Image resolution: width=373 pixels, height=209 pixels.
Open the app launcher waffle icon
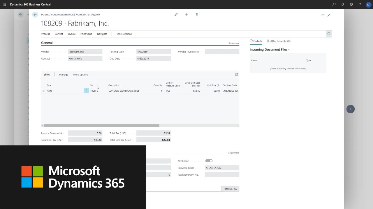(4, 4)
